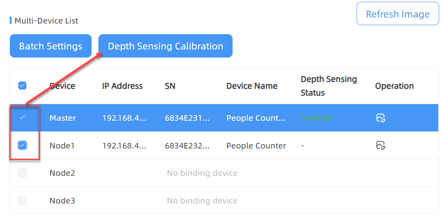Toggle the select-all header checkbox

pyautogui.click(x=22, y=85)
